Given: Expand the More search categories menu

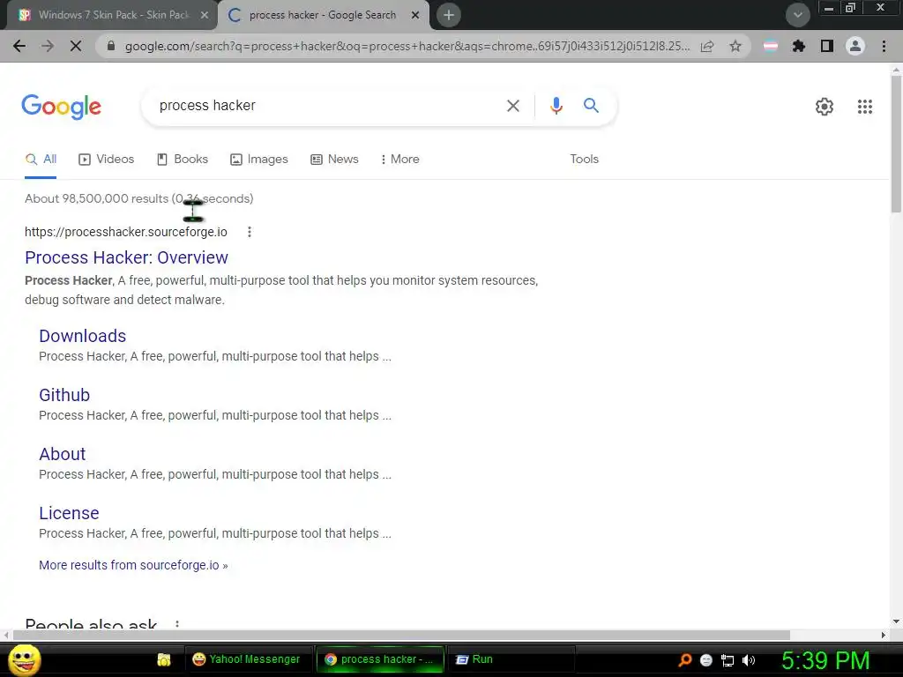Looking at the screenshot, I should pyautogui.click(x=400, y=160).
